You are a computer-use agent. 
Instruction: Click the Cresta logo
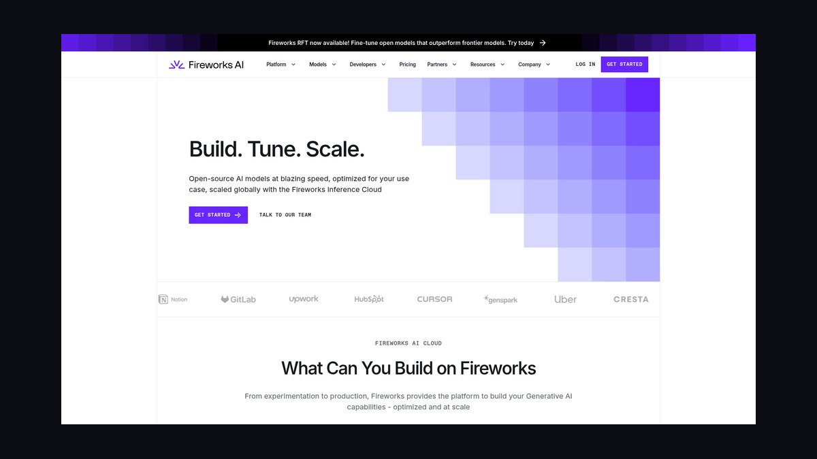coord(631,299)
